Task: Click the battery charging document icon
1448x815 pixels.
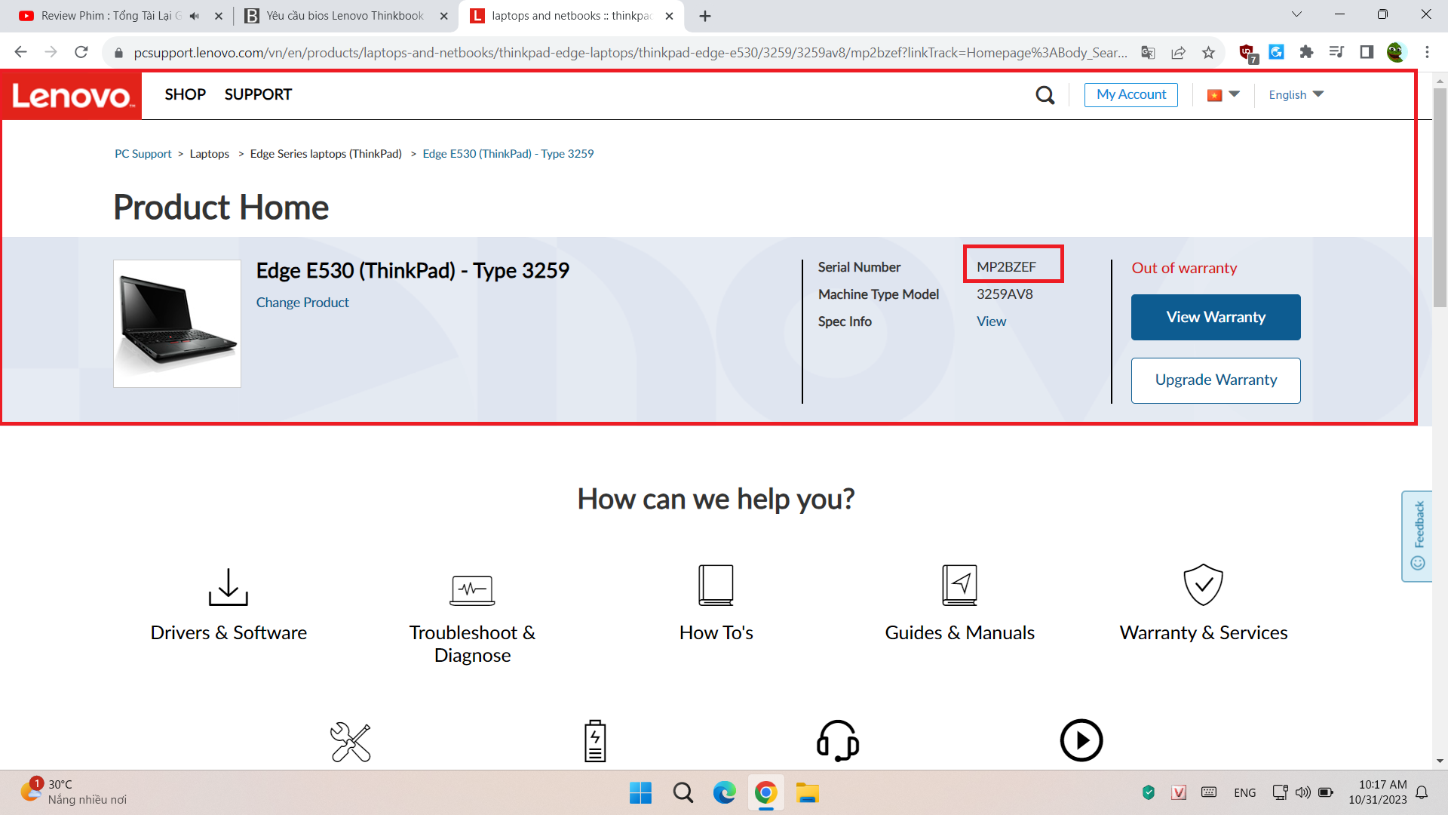Action: point(595,741)
